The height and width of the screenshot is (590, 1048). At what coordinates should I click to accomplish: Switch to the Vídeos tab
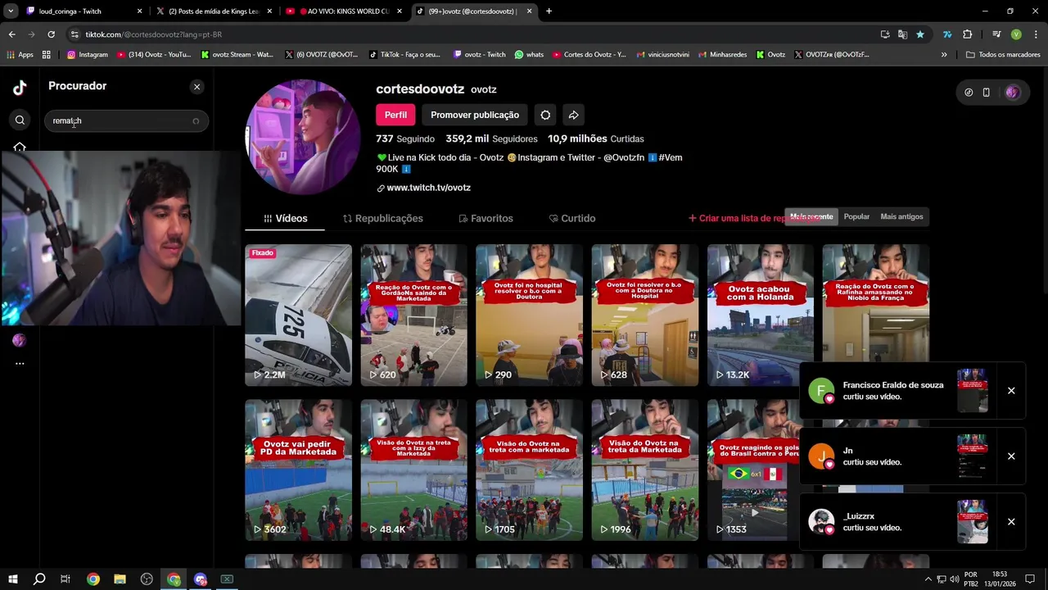[285, 218]
